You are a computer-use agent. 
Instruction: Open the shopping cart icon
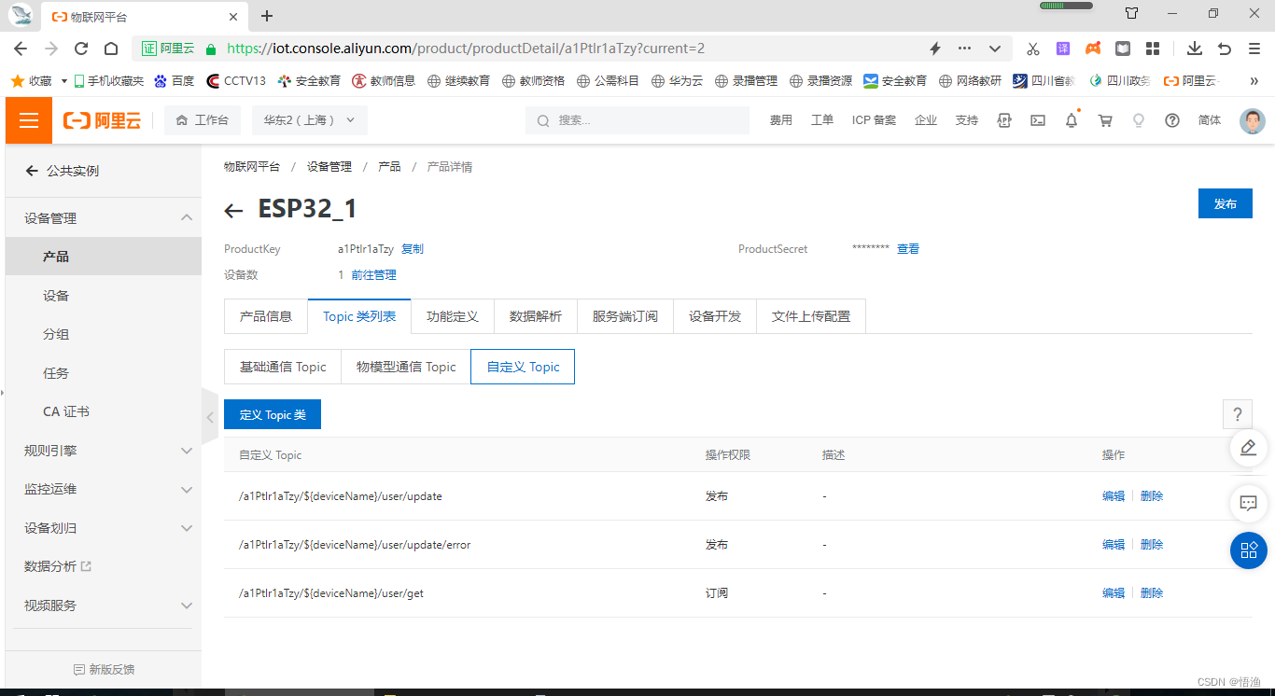pyautogui.click(x=1105, y=120)
